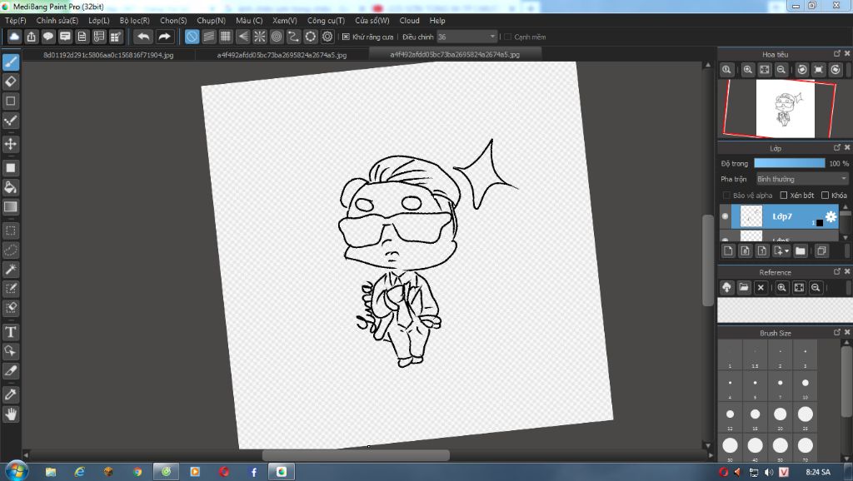Open the Cloud icon in the toolbar

coord(14,37)
